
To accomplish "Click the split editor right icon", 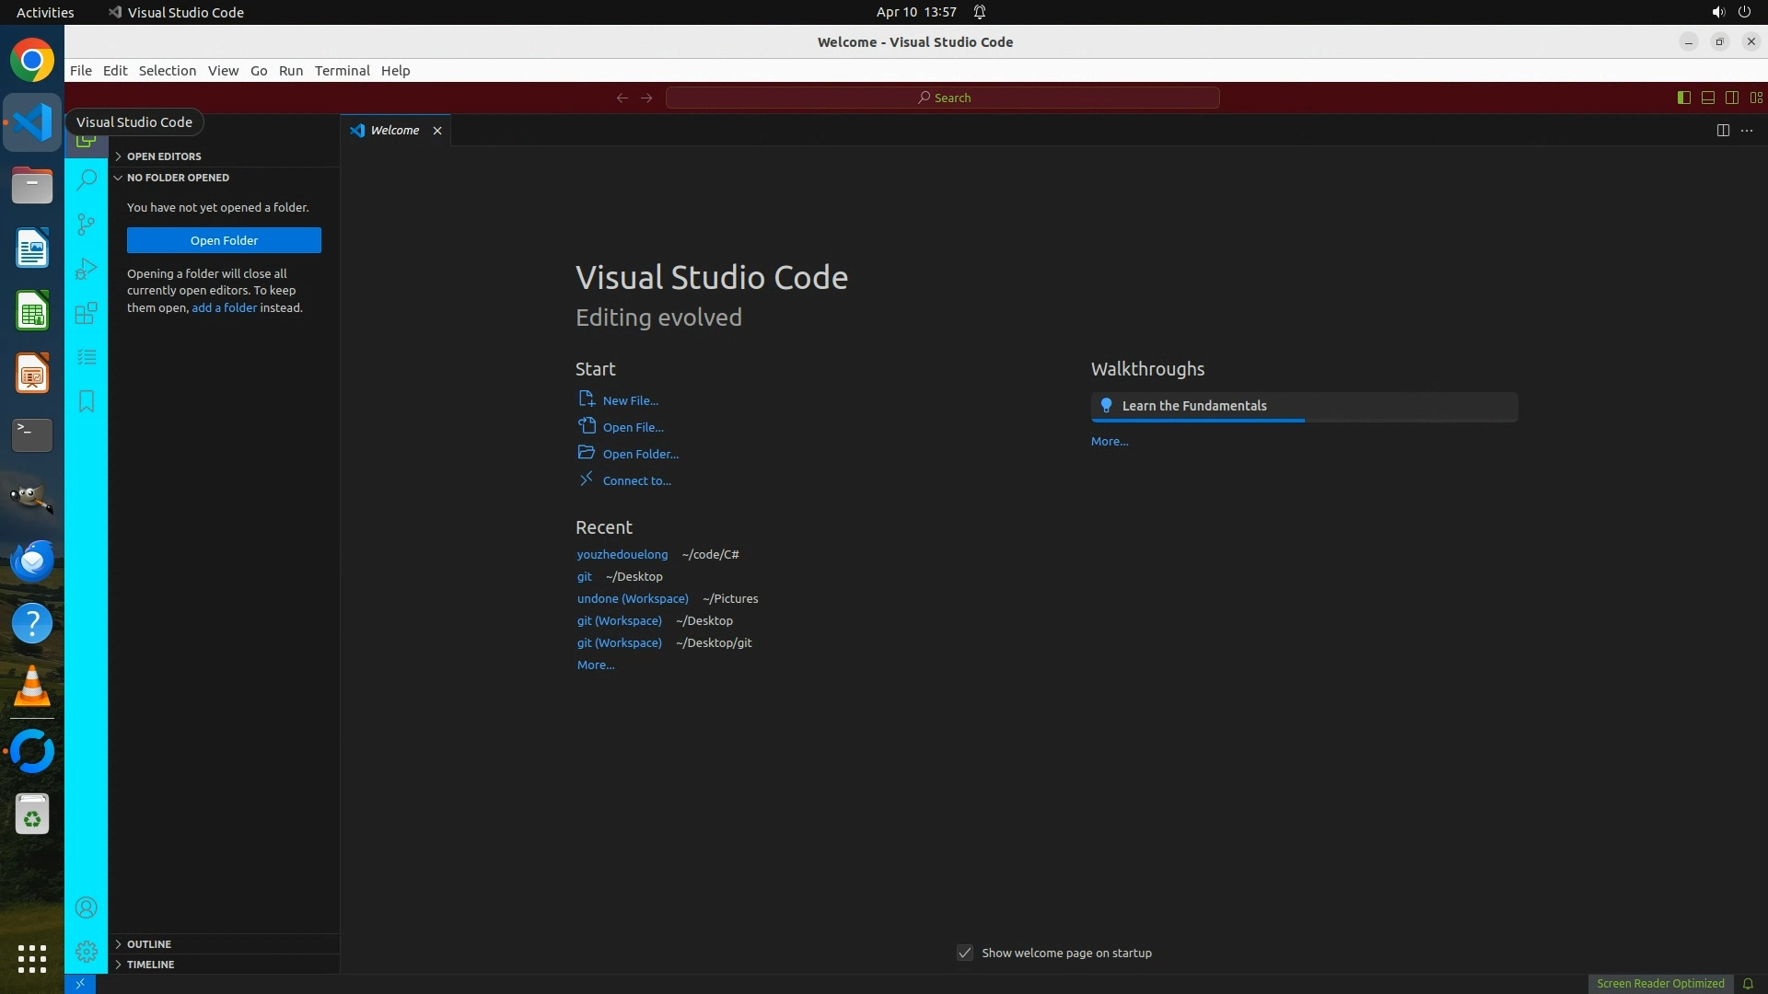I will point(1722,130).
